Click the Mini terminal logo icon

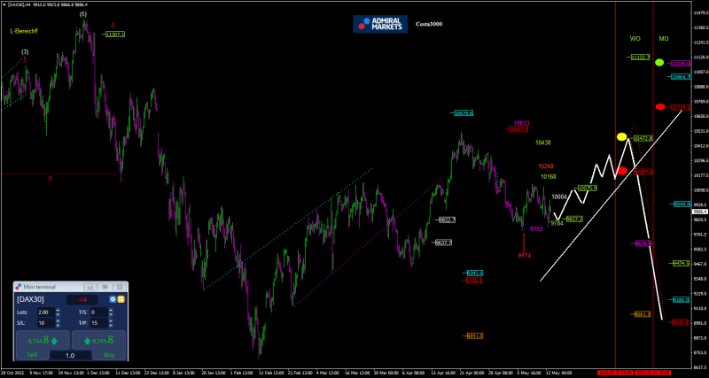click(x=18, y=287)
